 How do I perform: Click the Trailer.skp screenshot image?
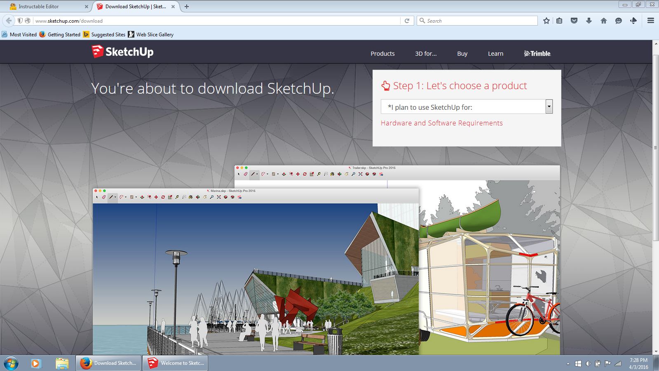tap(490, 260)
